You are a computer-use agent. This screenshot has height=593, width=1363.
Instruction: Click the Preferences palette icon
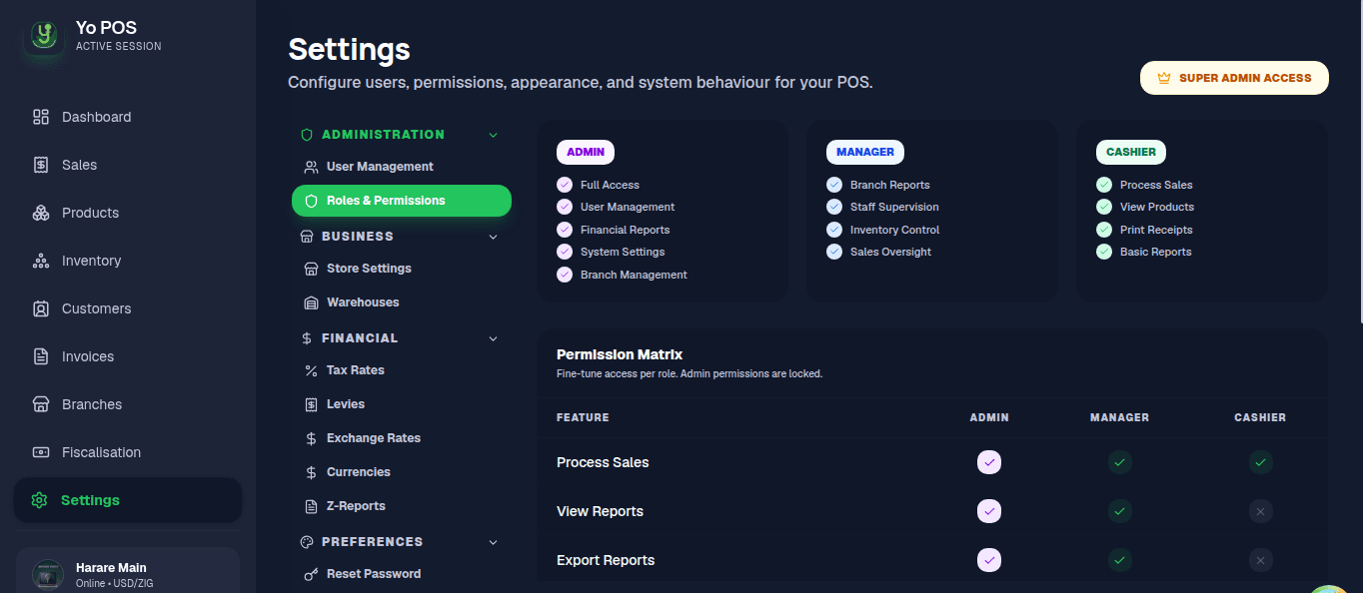tap(307, 542)
